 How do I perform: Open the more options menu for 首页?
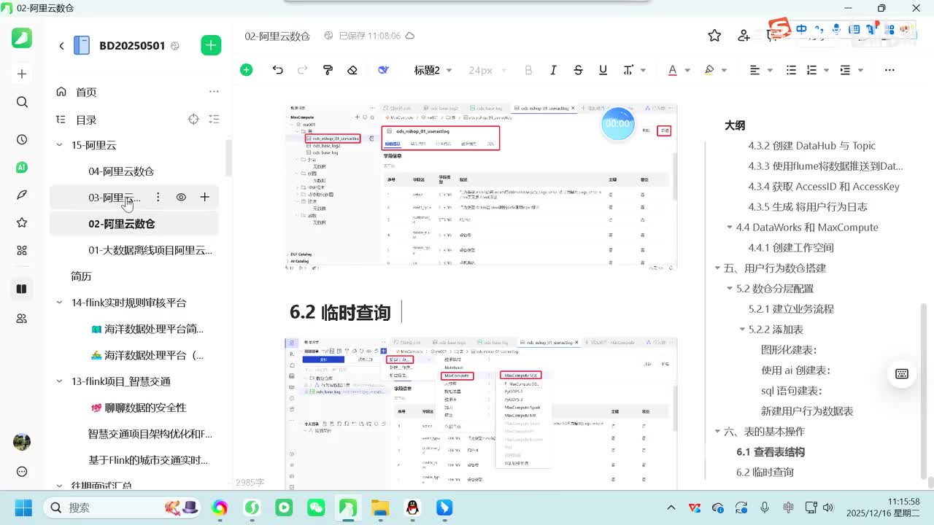[x=214, y=92]
